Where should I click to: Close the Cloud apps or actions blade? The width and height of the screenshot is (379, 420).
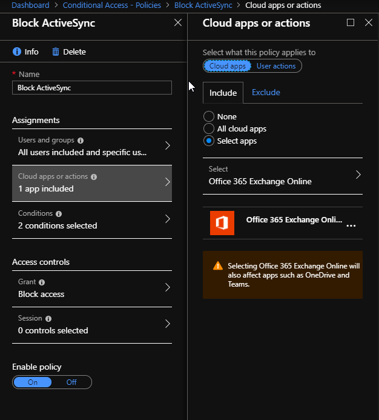click(369, 22)
